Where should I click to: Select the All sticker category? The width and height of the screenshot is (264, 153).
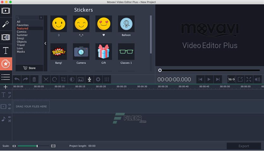[19, 22]
